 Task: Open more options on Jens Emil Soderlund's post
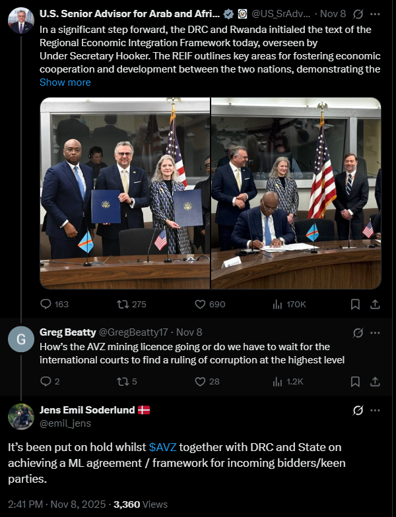coord(376,410)
